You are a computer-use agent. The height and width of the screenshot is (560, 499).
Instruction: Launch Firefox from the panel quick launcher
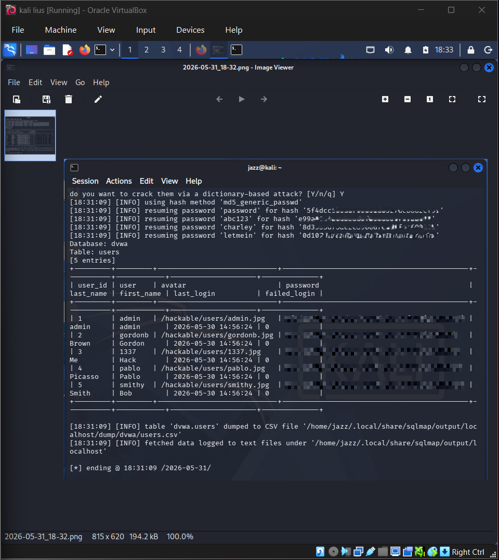85,50
